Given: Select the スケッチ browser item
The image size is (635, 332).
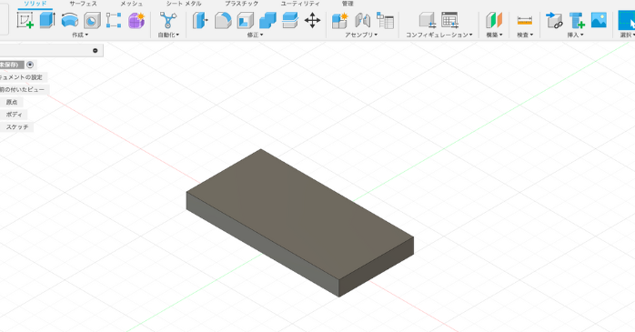Looking at the screenshot, I should coord(16,127).
